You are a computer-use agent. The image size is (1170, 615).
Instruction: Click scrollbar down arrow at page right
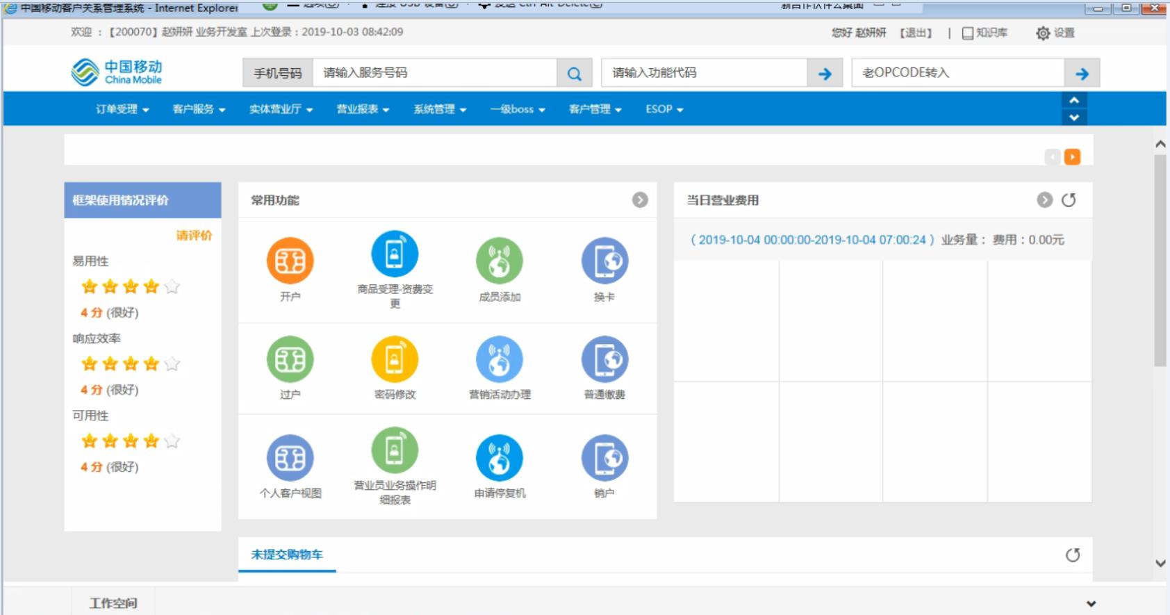click(x=1160, y=564)
